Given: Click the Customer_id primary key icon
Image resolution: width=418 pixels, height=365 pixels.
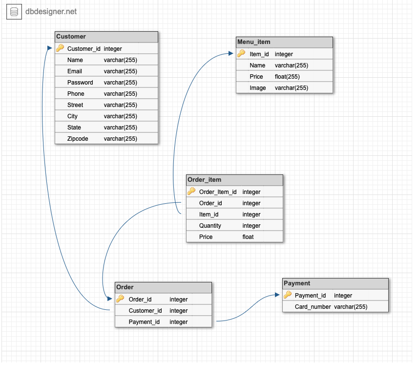Looking at the screenshot, I should coord(60,48).
